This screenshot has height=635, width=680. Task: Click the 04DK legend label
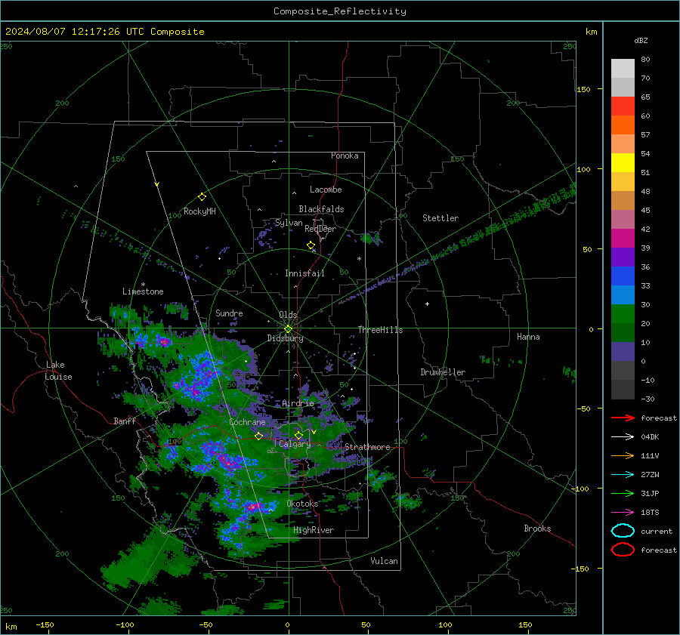coord(650,437)
